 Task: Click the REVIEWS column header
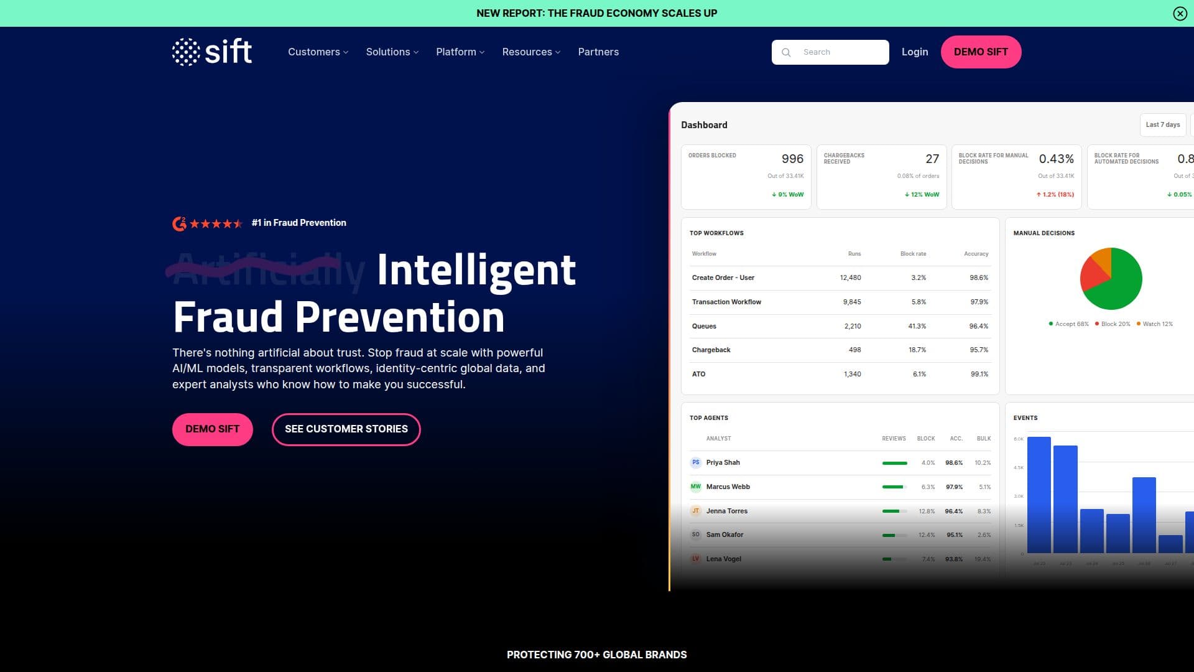(894, 439)
